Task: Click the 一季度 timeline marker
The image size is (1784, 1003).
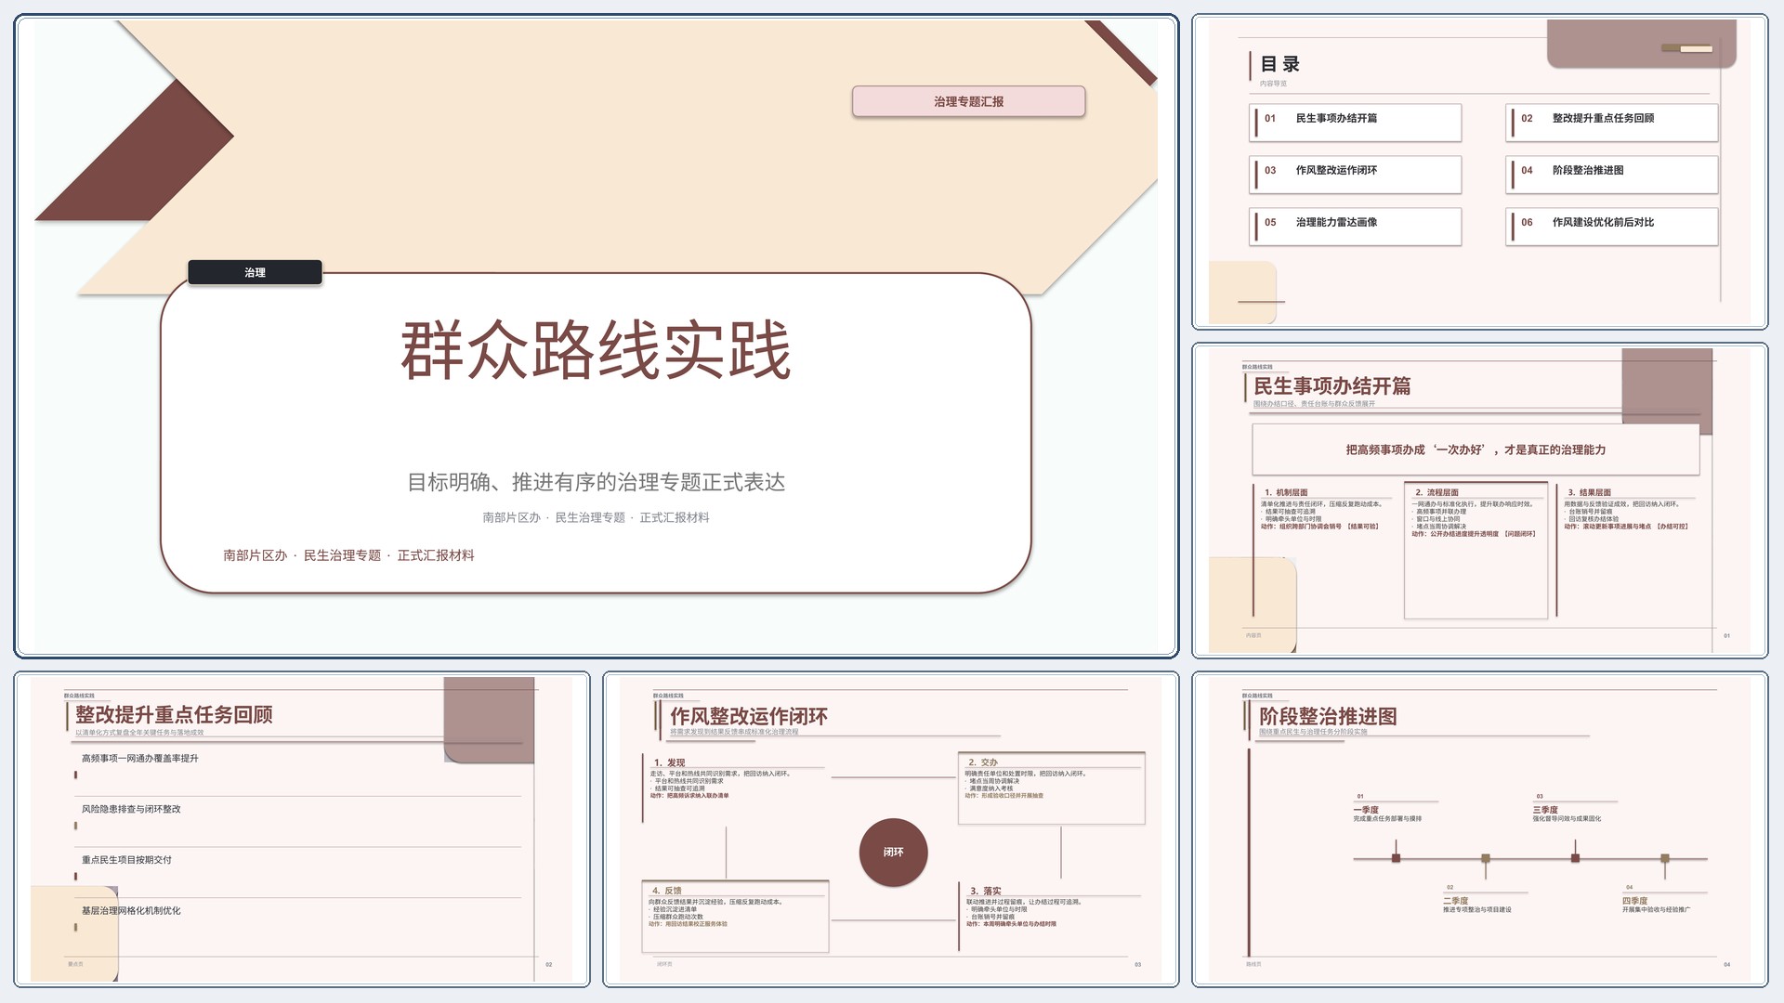Action: [x=1396, y=858]
